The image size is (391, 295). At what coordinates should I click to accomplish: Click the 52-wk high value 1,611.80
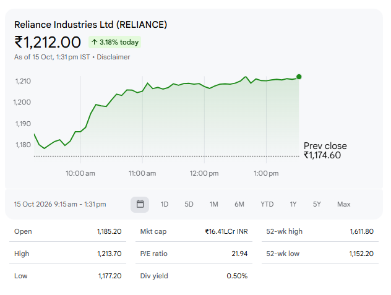pyautogui.click(x=361, y=231)
